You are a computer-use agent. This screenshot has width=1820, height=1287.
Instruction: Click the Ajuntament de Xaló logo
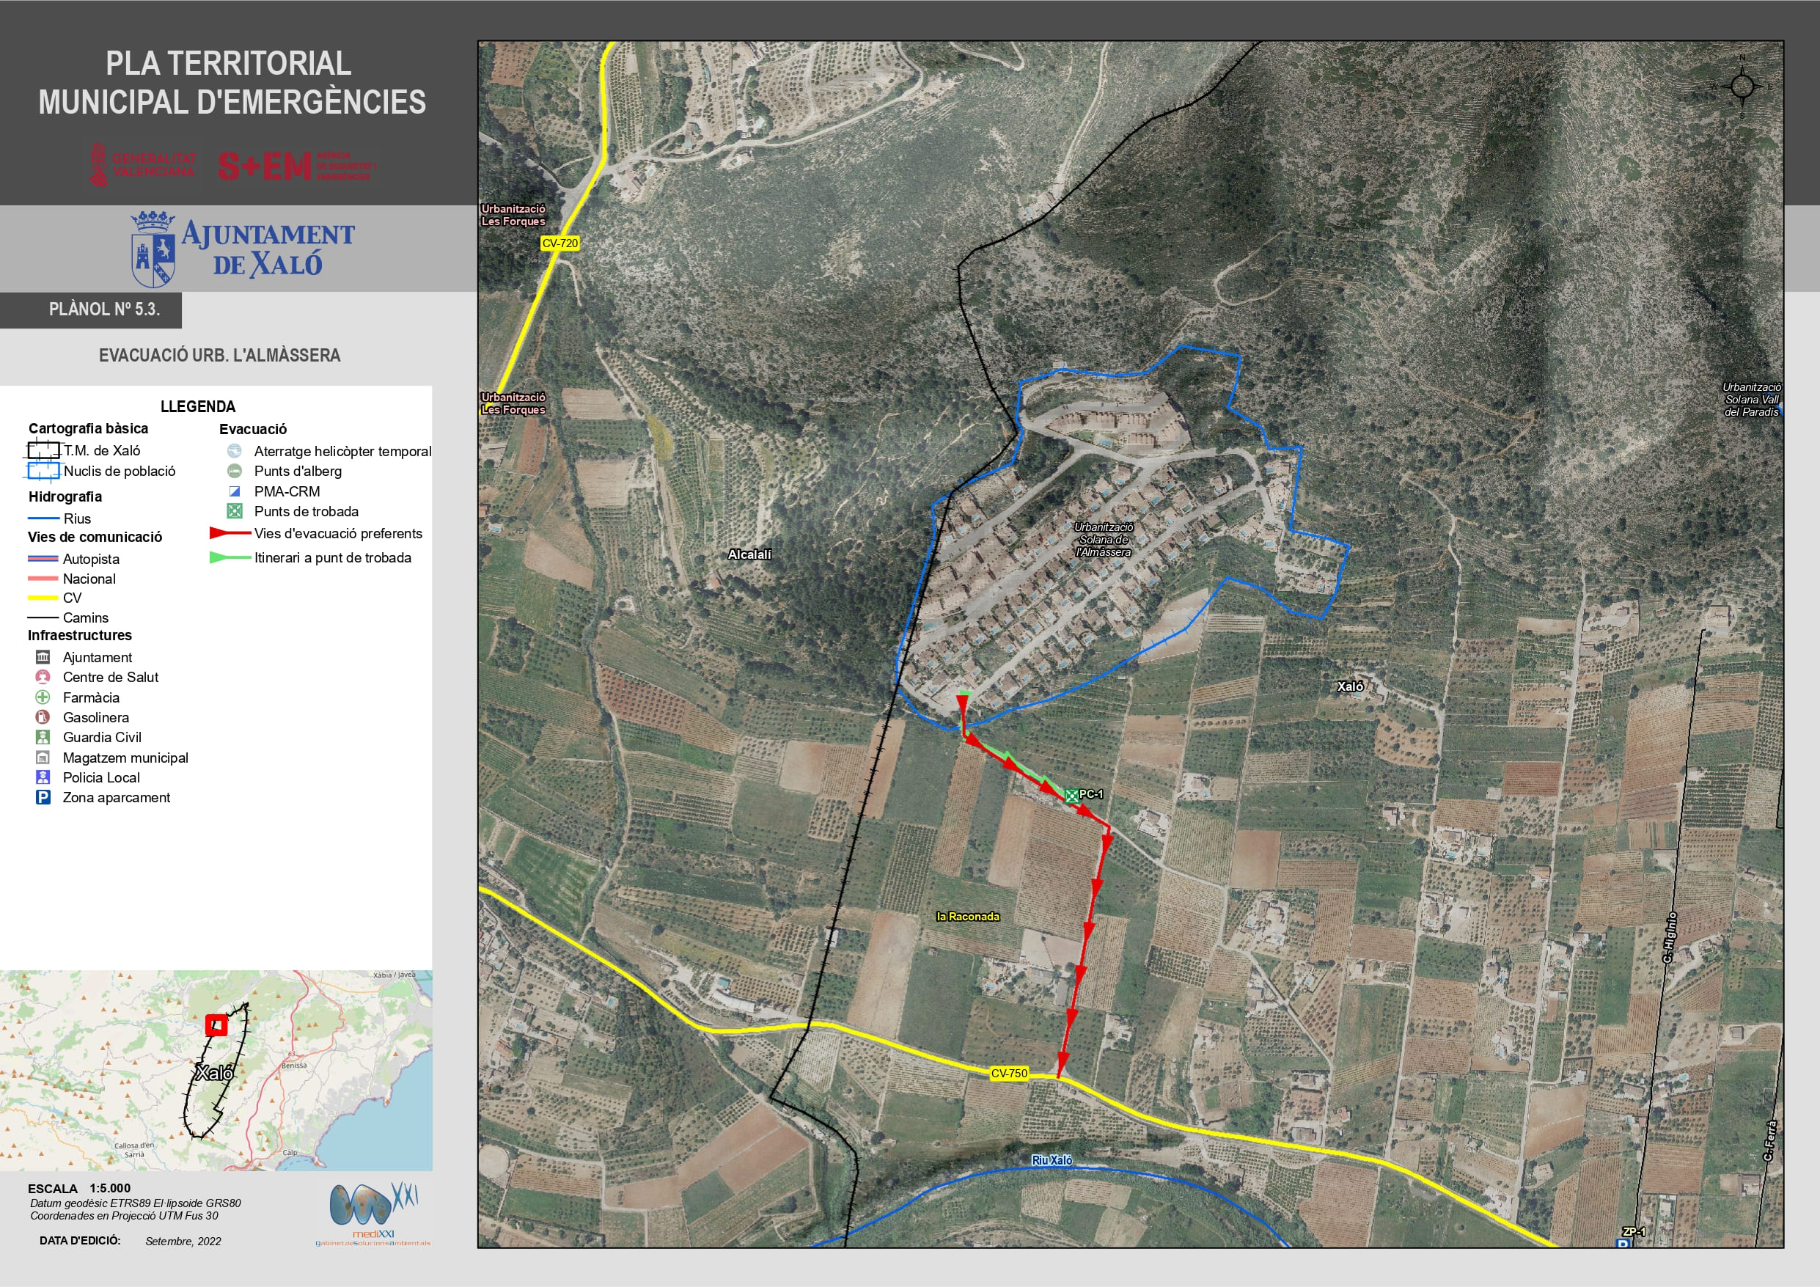pos(243,249)
